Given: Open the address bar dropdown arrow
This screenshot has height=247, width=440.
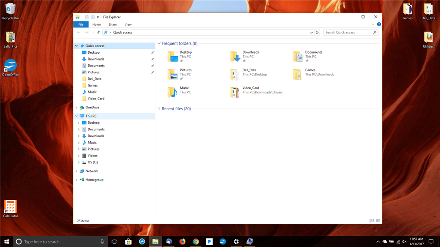Looking at the screenshot, I should point(311,32).
